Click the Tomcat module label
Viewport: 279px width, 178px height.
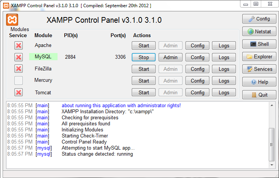coord(43,92)
